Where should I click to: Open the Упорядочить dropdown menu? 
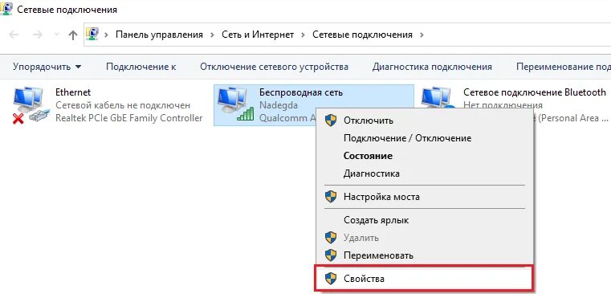tap(47, 67)
